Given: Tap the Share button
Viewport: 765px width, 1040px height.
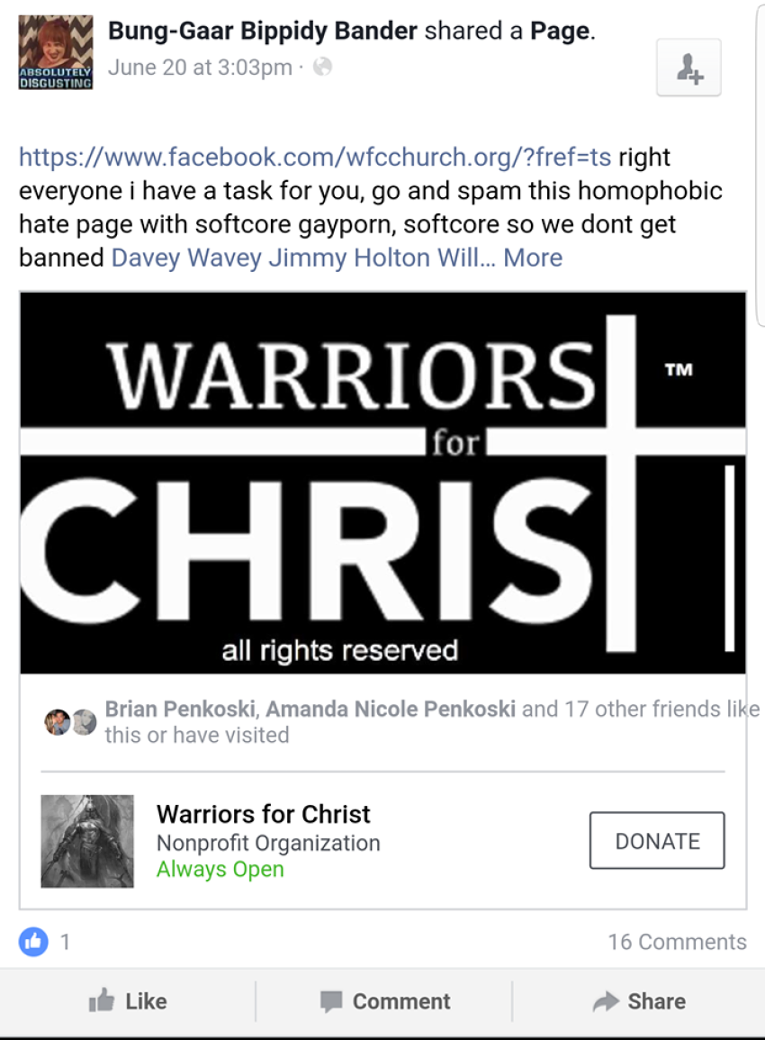Looking at the screenshot, I should (639, 1001).
